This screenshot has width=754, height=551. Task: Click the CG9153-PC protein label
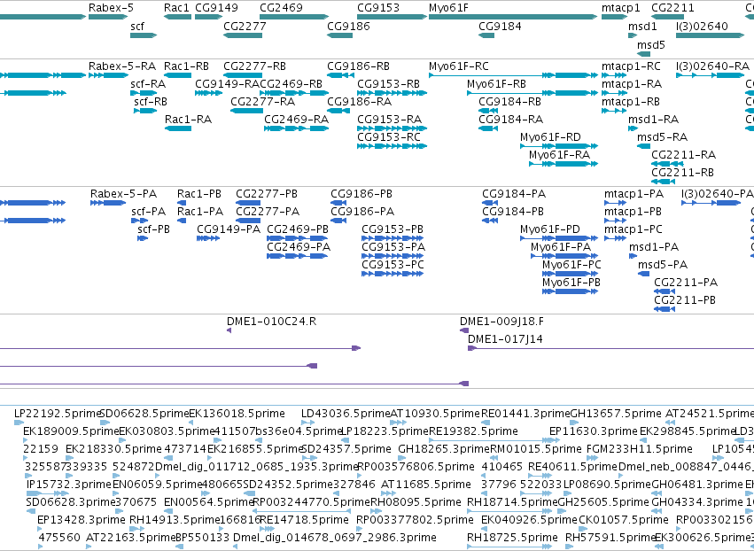[393, 265]
